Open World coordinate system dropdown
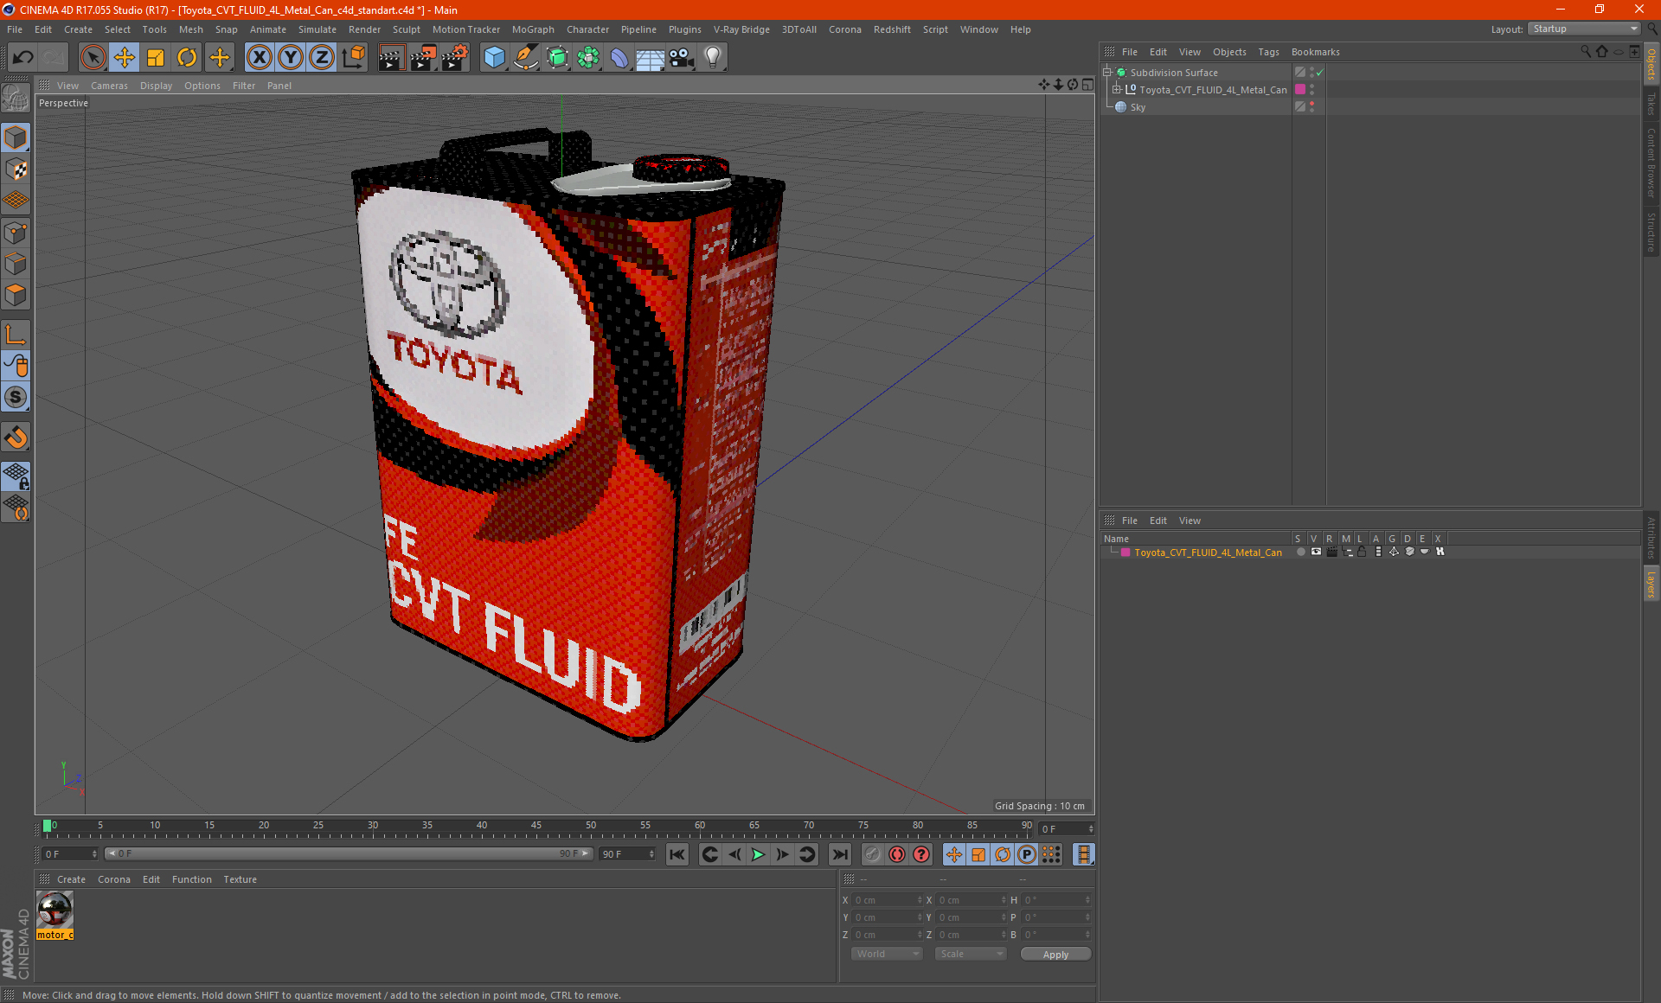The image size is (1661, 1003). pyautogui.click(x=887, y=954)
